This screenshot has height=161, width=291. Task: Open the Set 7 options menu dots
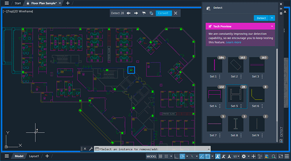pyautogui.click(x=220, y=135)
